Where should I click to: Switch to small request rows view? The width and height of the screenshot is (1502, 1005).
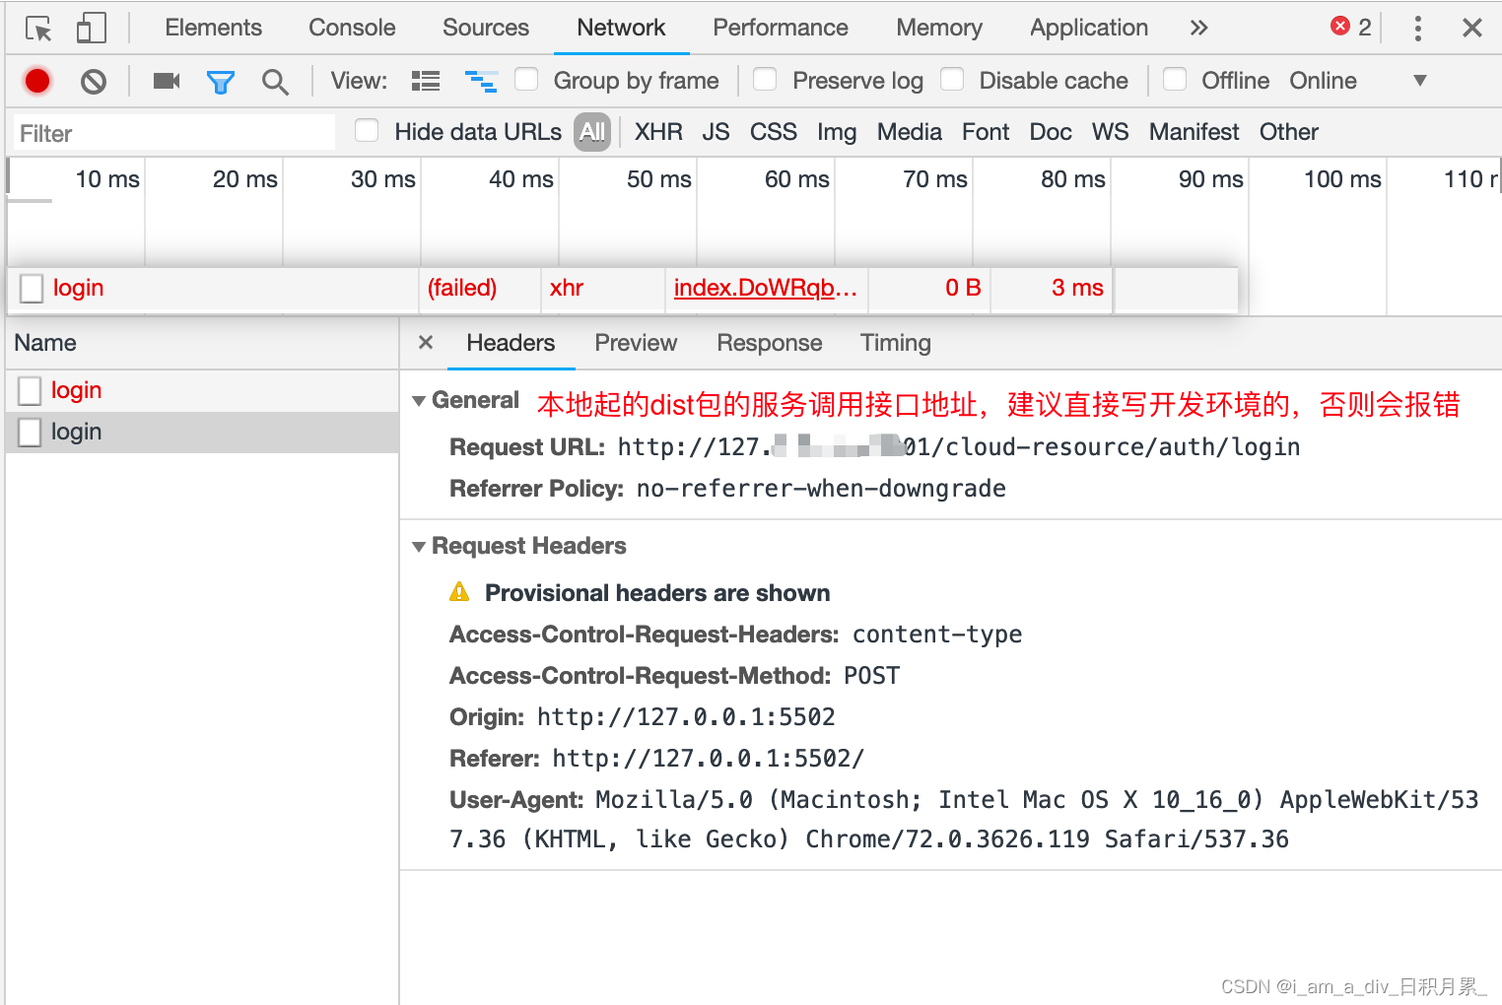(425, 81)
